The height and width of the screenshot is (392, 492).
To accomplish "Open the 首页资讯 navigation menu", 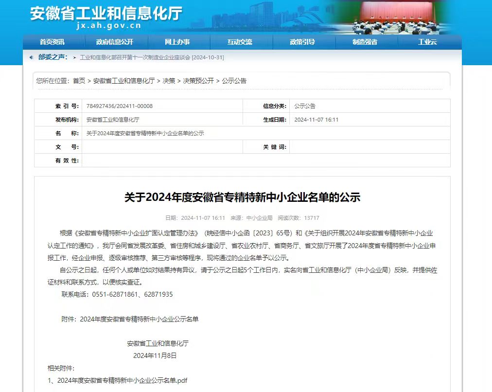I will pyautogui.click(x=52, y=42).
